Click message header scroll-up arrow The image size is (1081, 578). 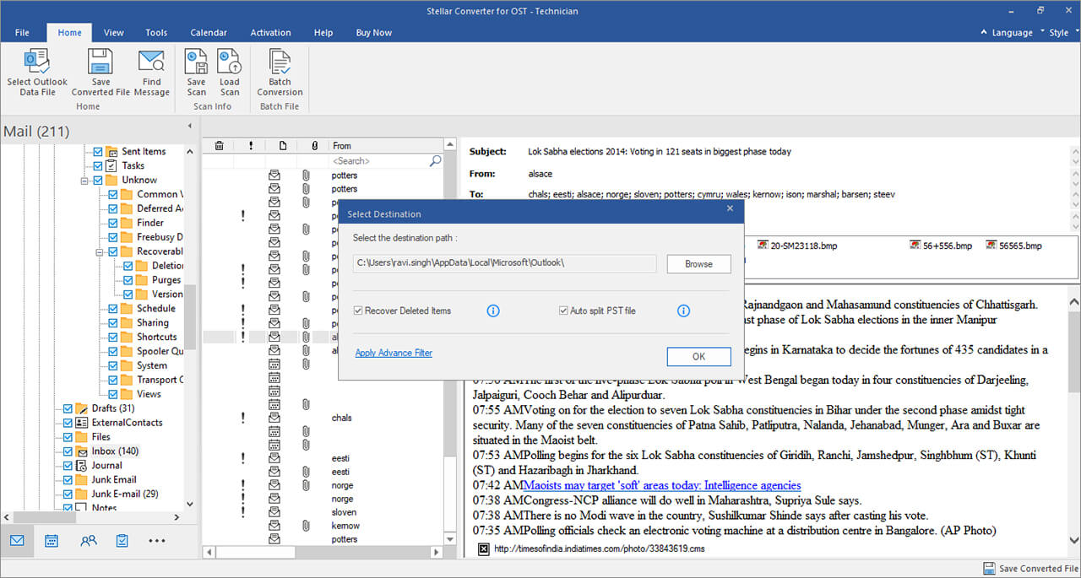1074,153
